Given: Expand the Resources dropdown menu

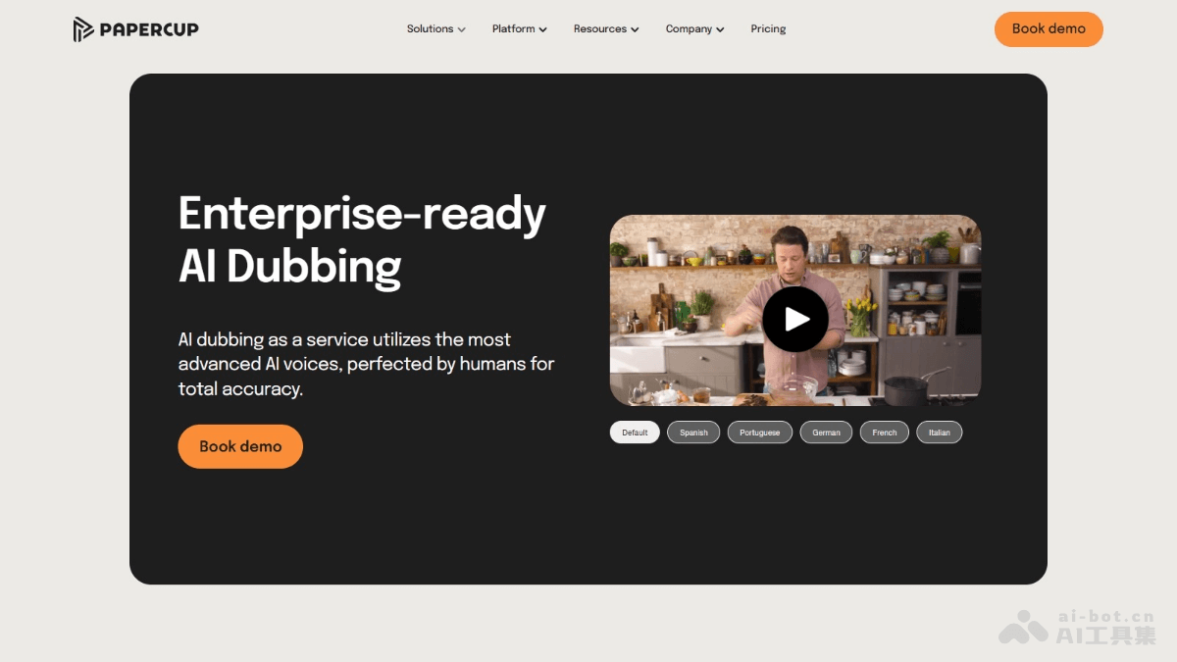Looking at the screenshot, I should 606,29.
